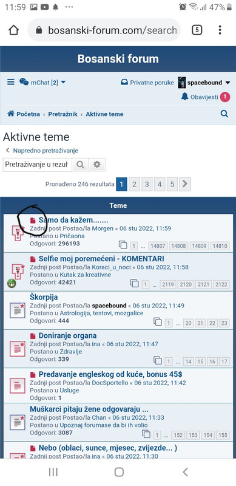Open topic Predavanje engleskog od kuće, bonus 45$

[x=110, y=374]
